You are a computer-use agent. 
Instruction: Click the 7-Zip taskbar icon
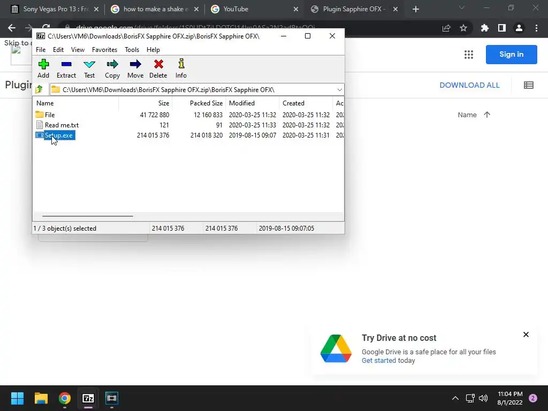pyautogui.click(x=88, y=398)
